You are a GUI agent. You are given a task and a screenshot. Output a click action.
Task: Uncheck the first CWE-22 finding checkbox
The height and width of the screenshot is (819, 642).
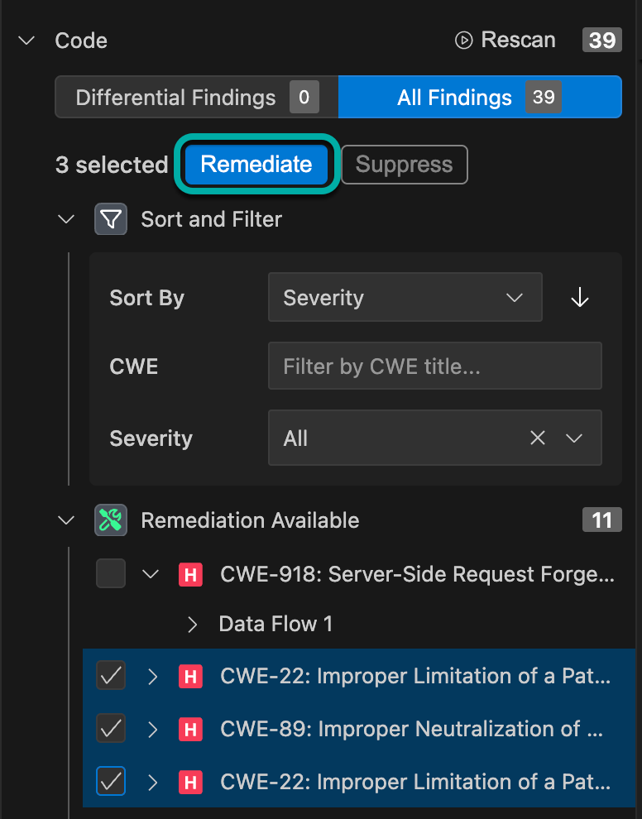[111, 676]
